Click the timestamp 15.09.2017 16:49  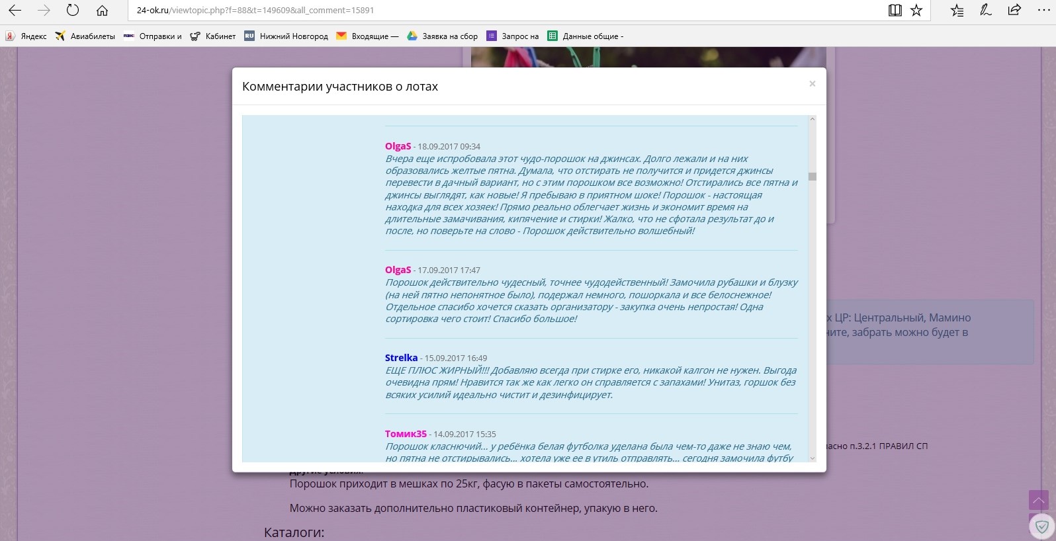pos(456,358)
